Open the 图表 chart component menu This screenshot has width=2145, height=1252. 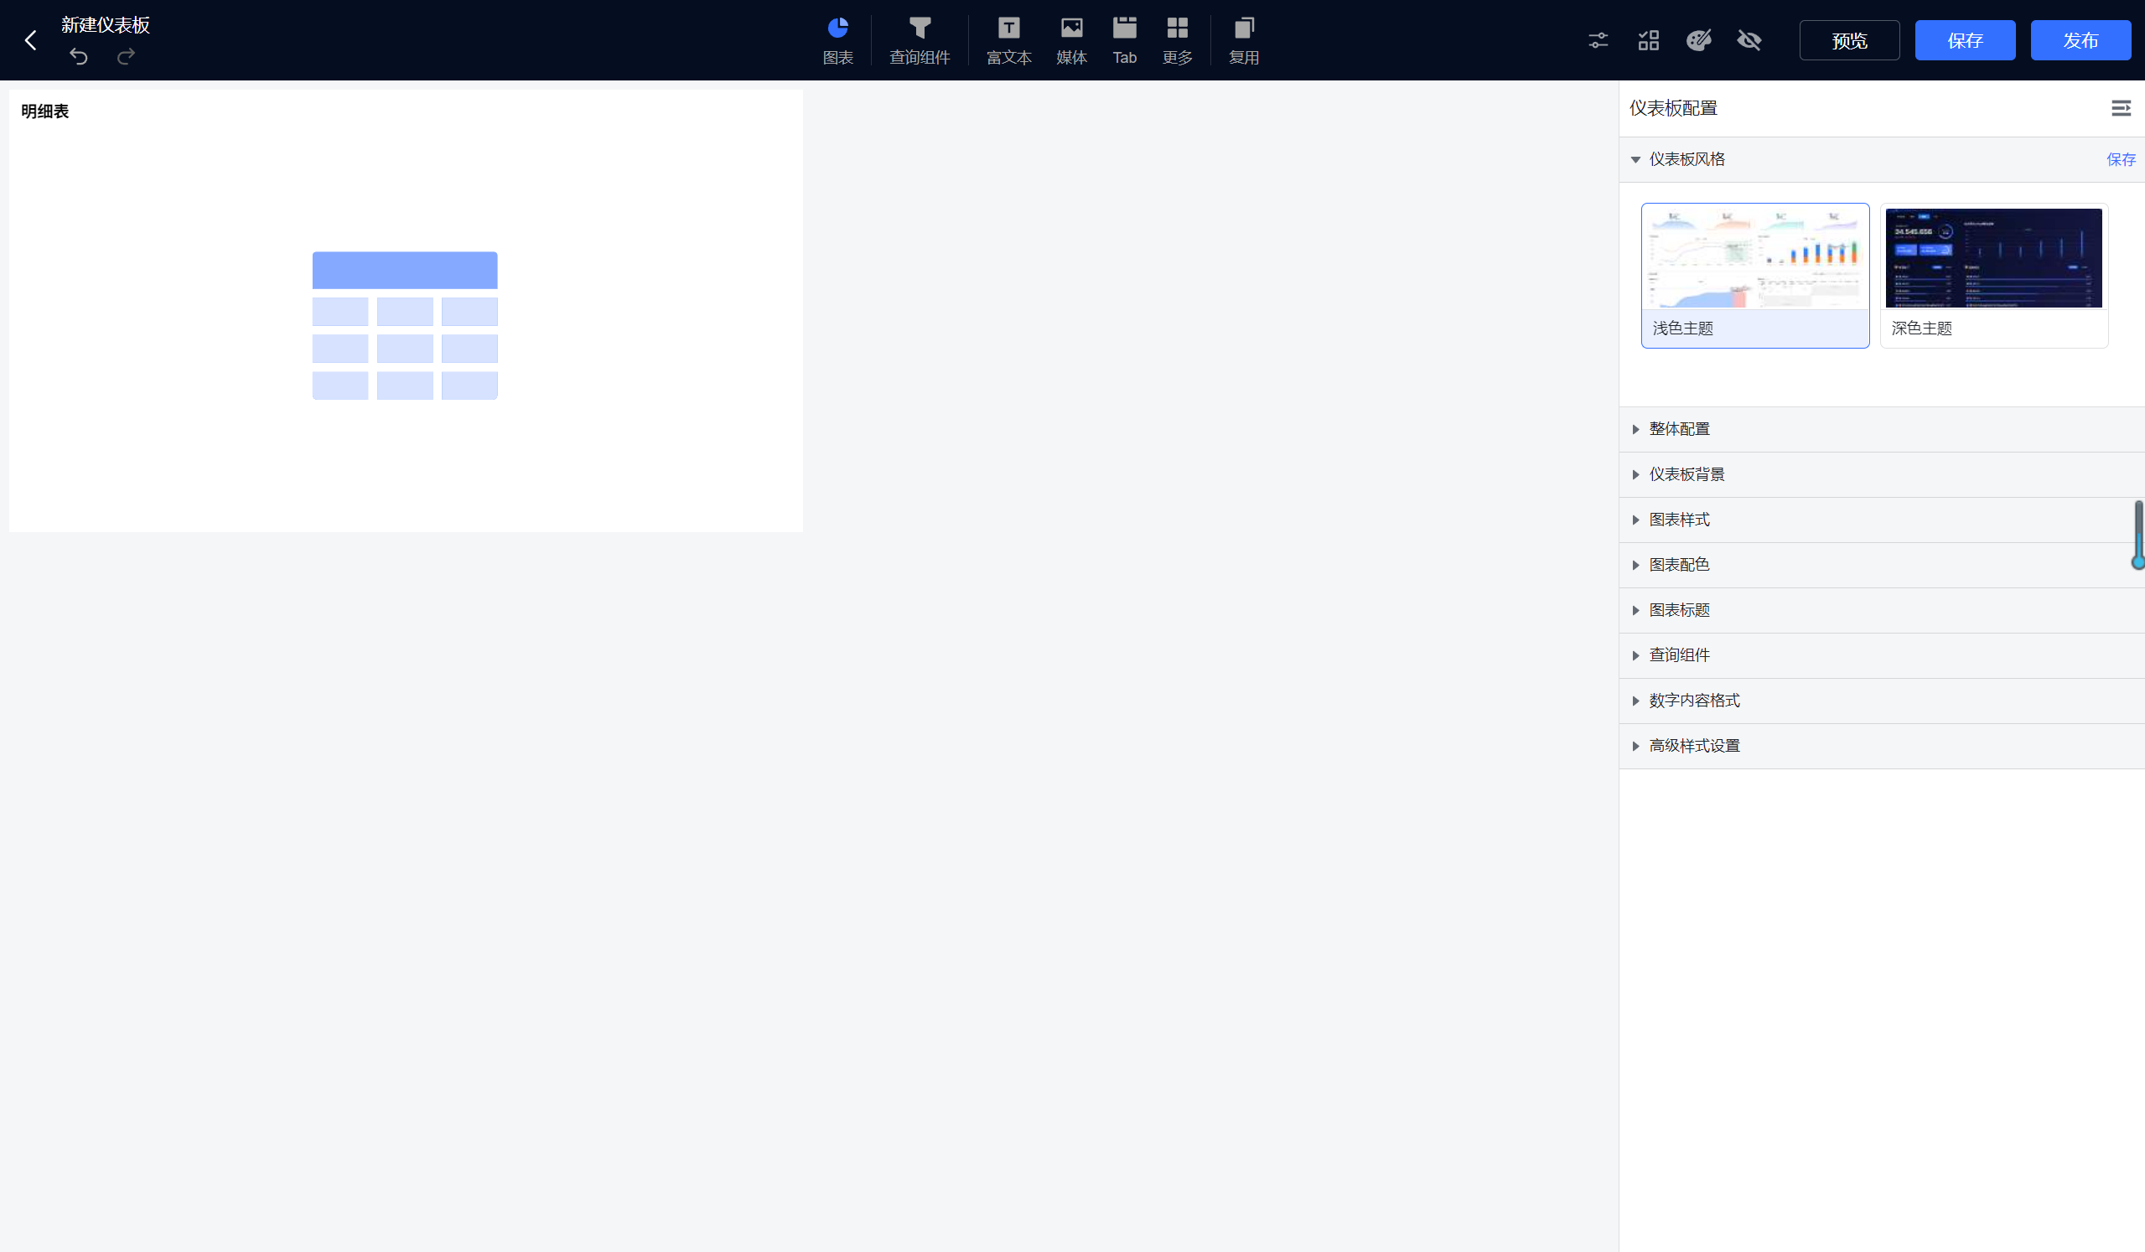[x=837, y=39]
